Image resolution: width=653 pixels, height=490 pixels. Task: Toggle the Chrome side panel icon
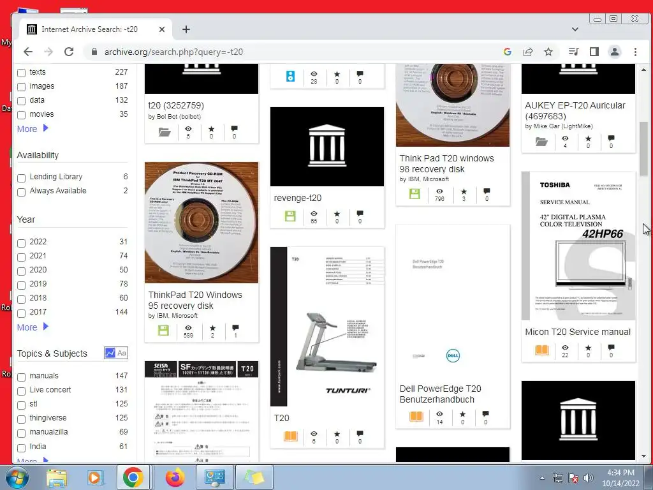594,52
